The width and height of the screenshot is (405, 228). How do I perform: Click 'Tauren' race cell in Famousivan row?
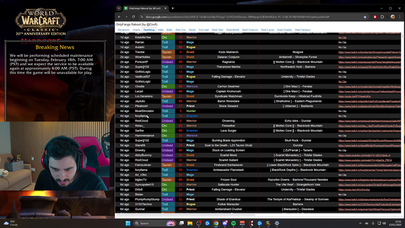(168, 165)
